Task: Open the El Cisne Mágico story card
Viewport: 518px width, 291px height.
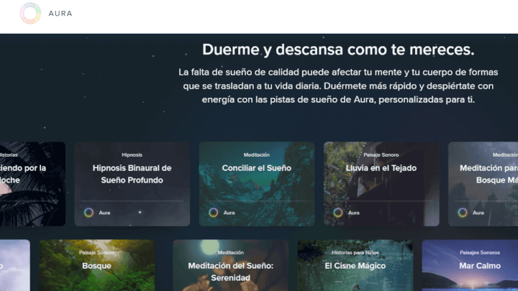Action: 355,265
